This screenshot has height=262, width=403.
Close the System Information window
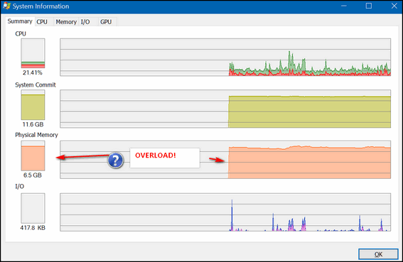coord(394,6)
